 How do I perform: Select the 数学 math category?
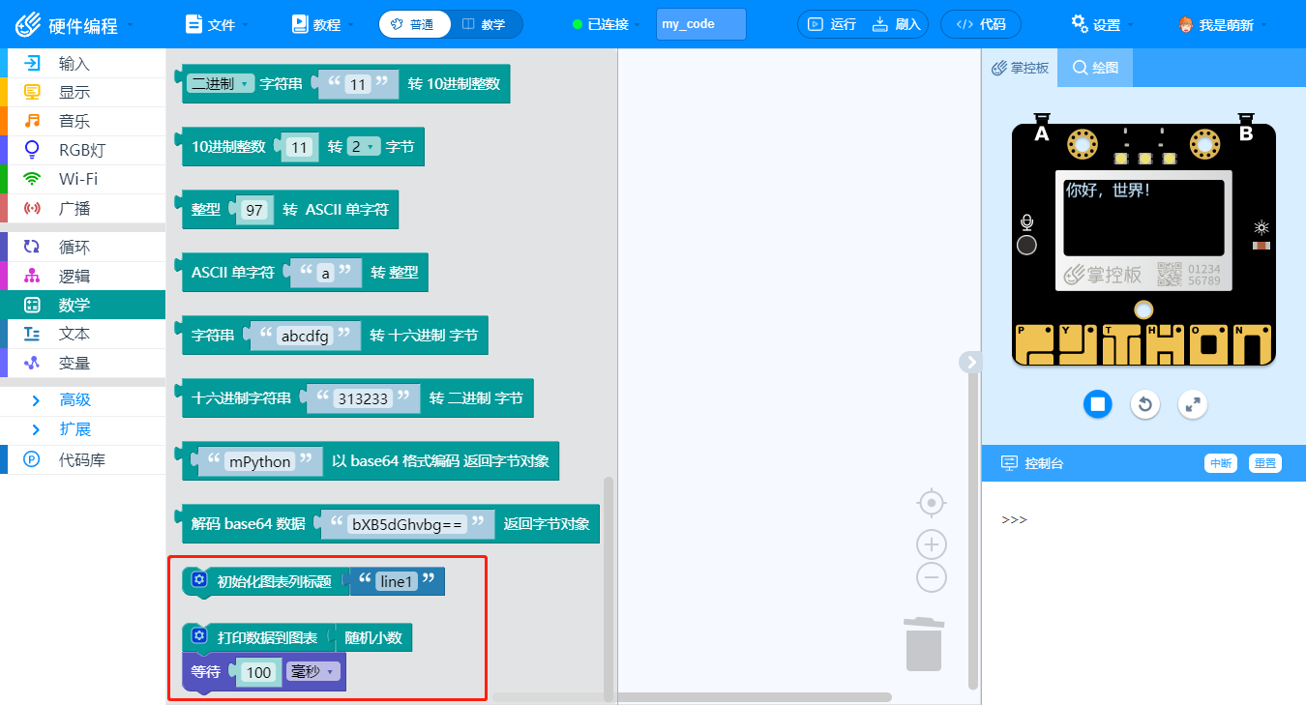[82, 305]
